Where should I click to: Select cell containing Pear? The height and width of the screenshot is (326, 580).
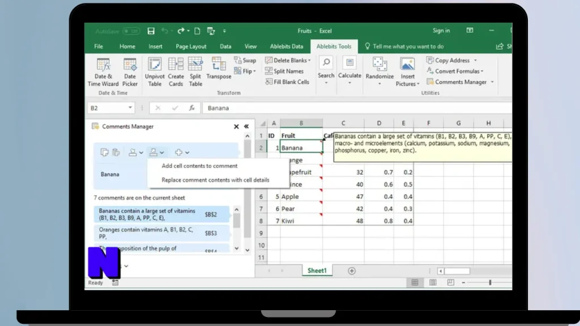[x=301, y=209]
